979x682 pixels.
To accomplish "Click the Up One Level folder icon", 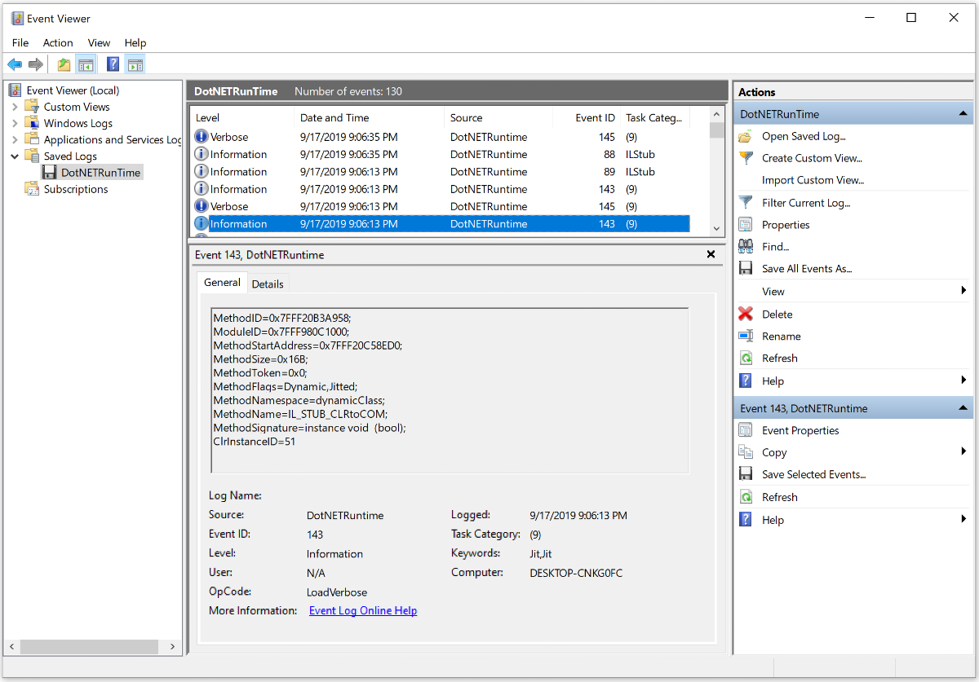I will coord(64,64).
